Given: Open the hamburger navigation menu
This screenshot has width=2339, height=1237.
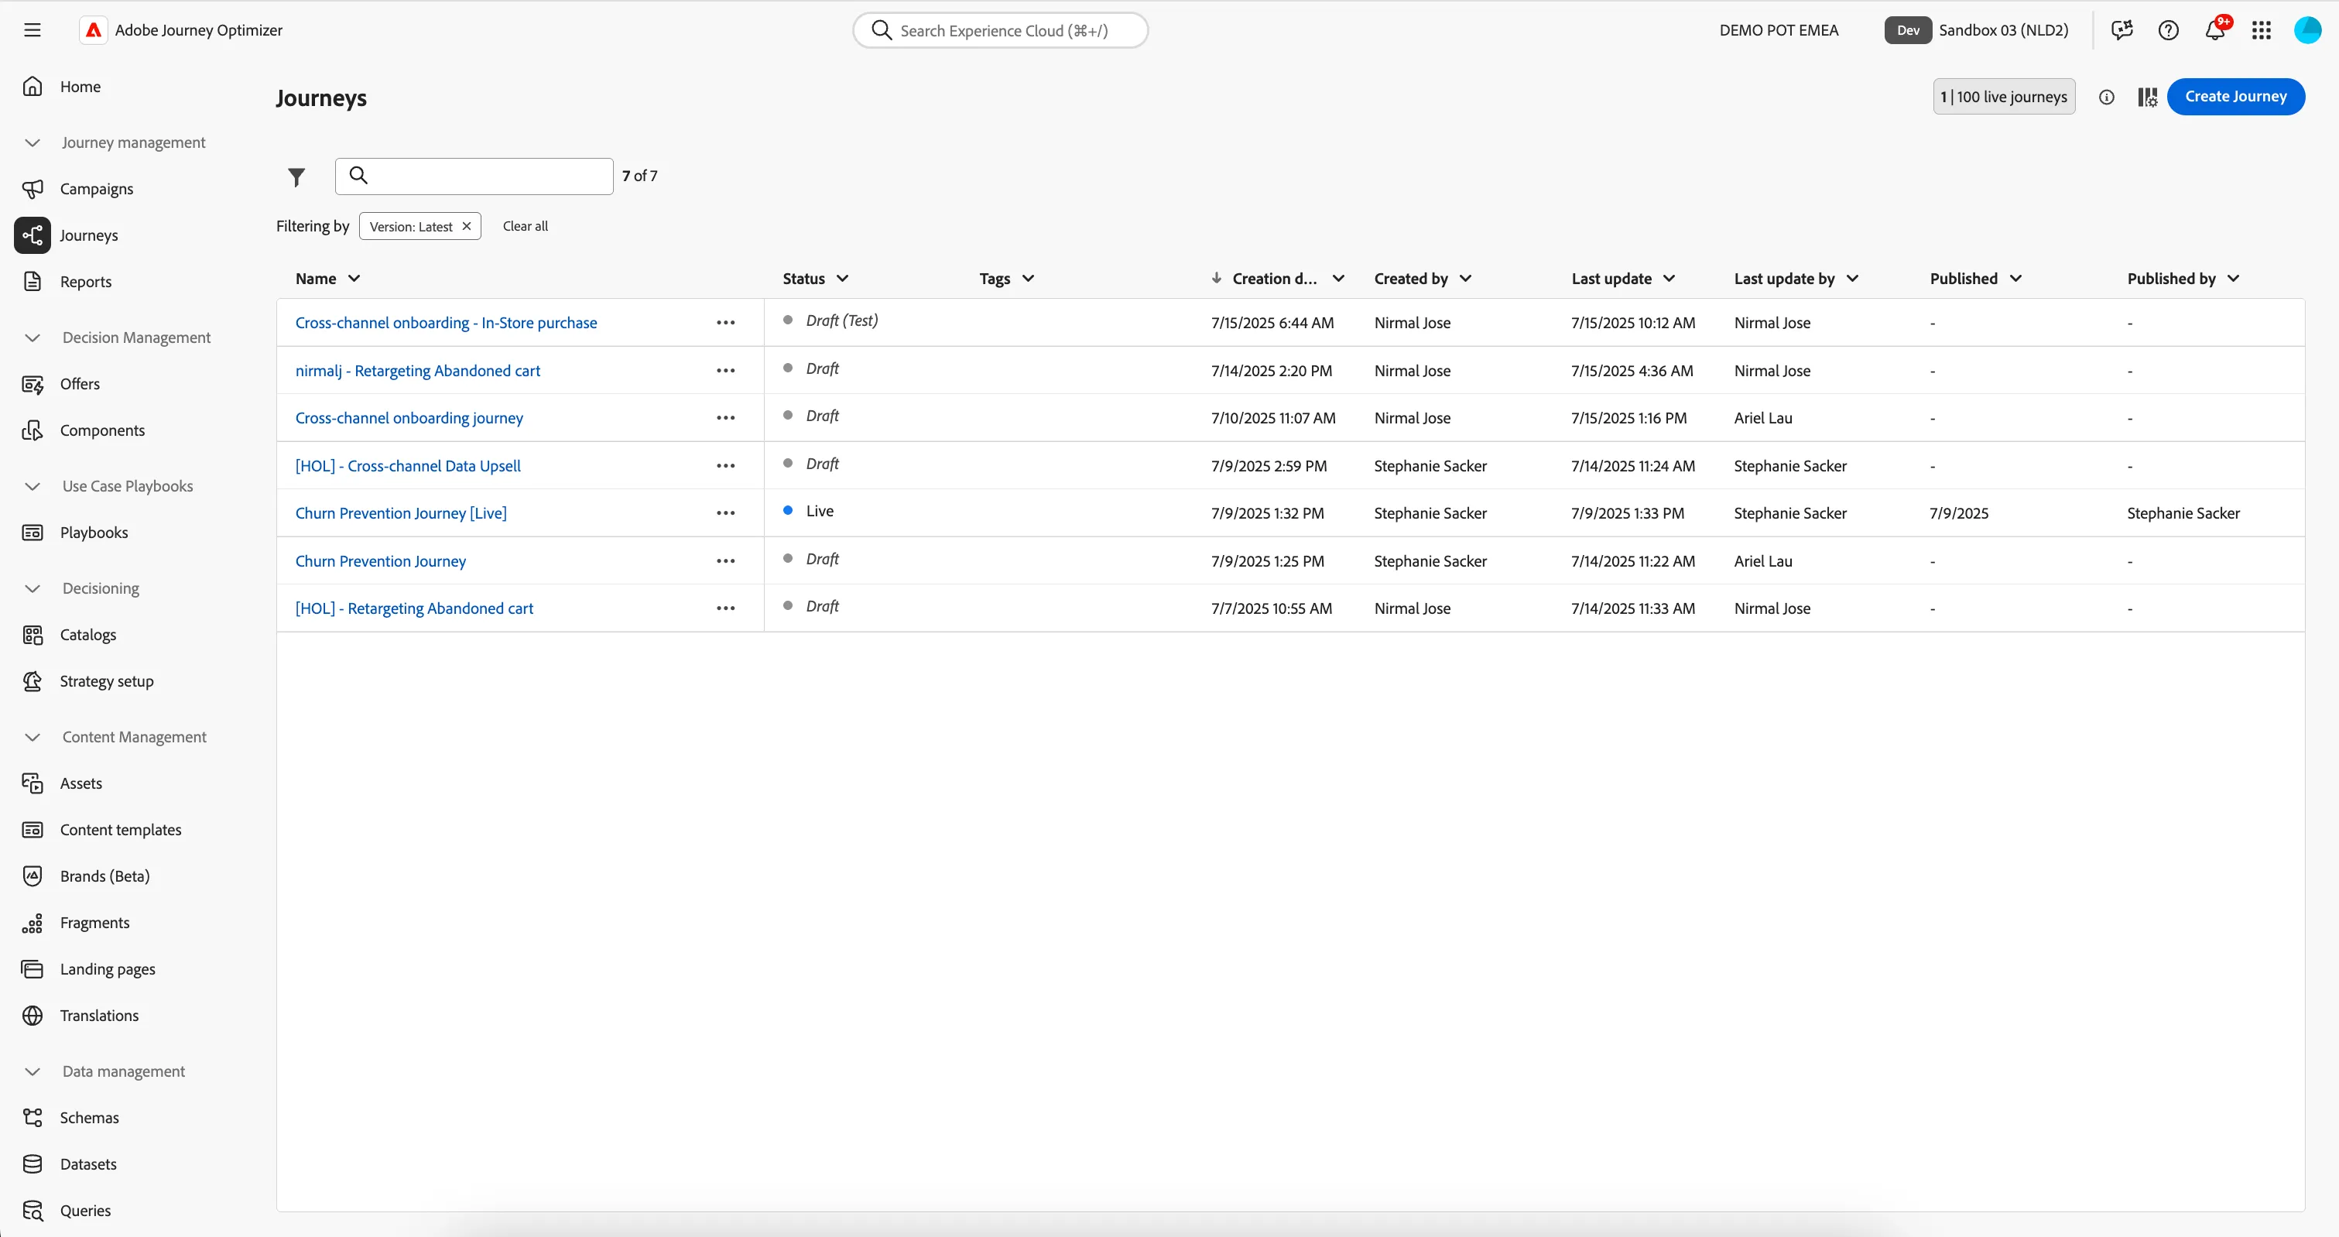Looking at the screenshot, I should click(33, 30).
